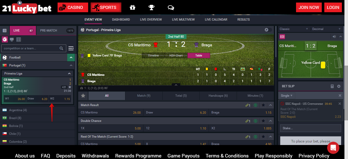
Task: Collapse the Football sport section
Action: tap(71, 57)
